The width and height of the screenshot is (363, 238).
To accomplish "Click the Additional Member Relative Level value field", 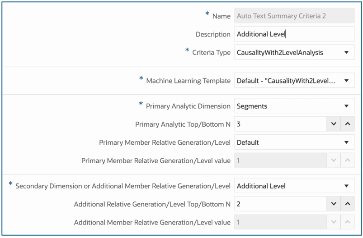I will 280,222.
